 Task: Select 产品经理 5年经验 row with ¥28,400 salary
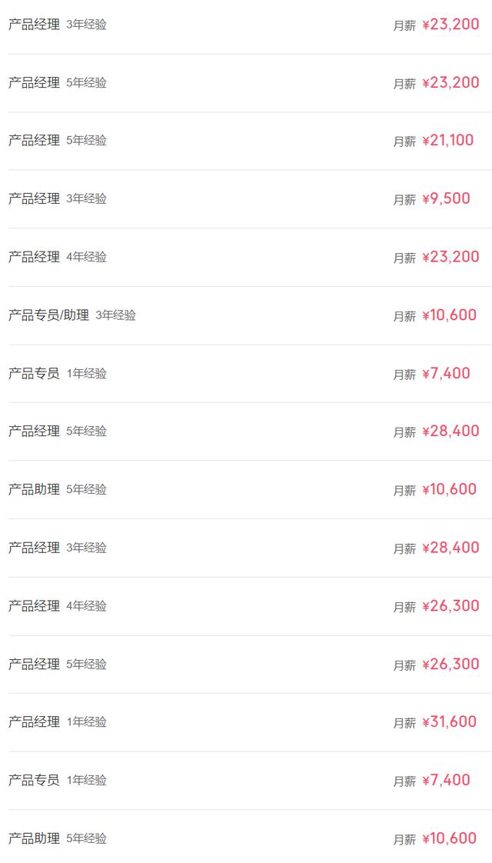[34, 431]
